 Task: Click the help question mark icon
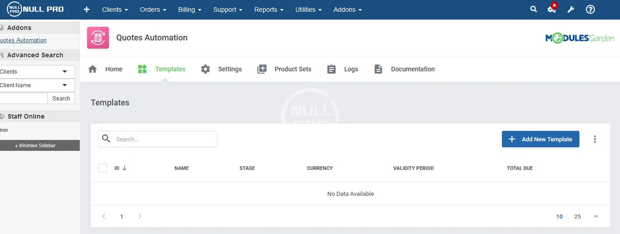tap(590, 10)
